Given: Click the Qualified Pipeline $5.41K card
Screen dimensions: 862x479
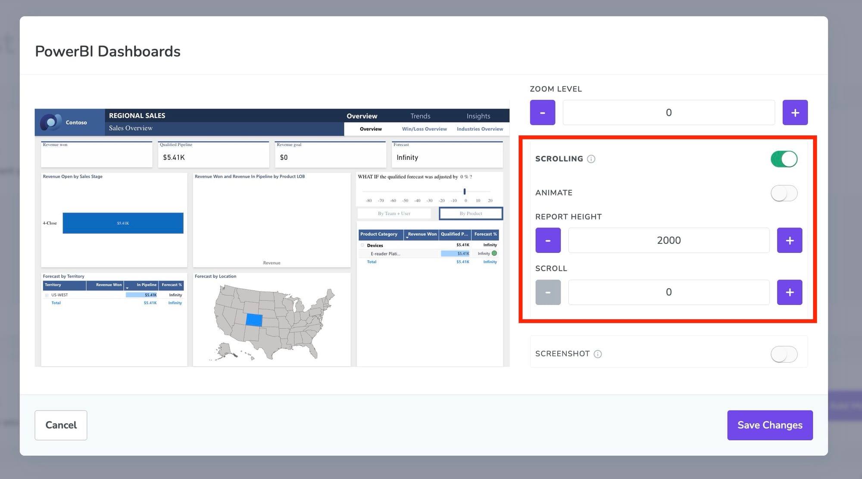Looking at the screenshot, I should tap(213, 155).
